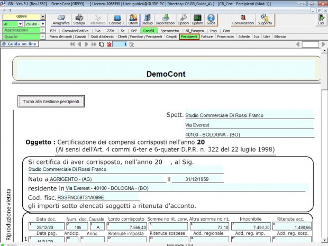Open Comunicazioni toolbar icon
This screenshot has width=328, height=246.
pyautogui.click(x=243, y=20)
